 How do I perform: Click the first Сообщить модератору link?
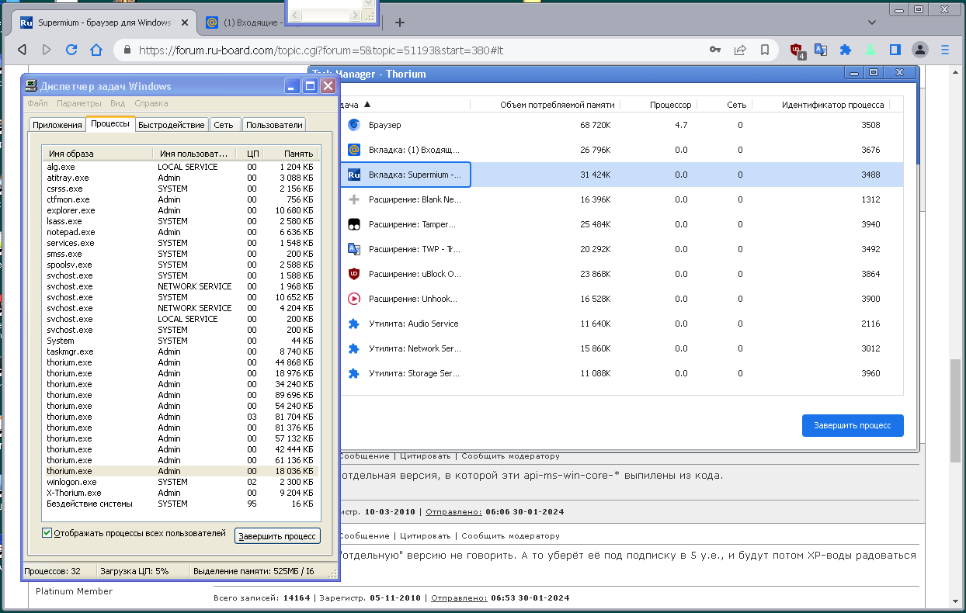[x=510, y=456]
